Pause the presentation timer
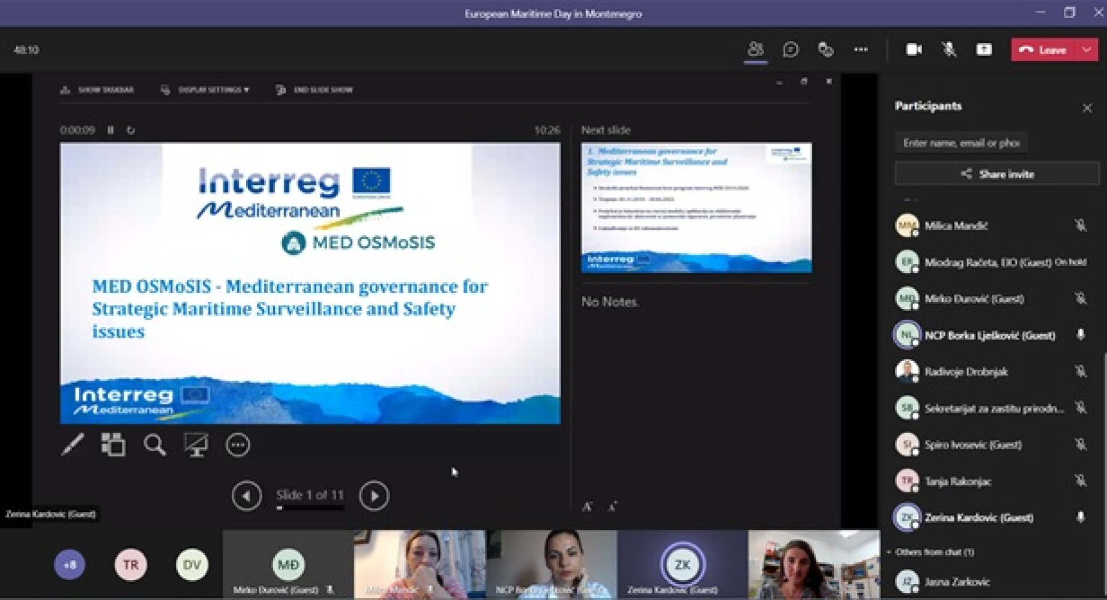The image size is (1107, 600). pos(110,130)
